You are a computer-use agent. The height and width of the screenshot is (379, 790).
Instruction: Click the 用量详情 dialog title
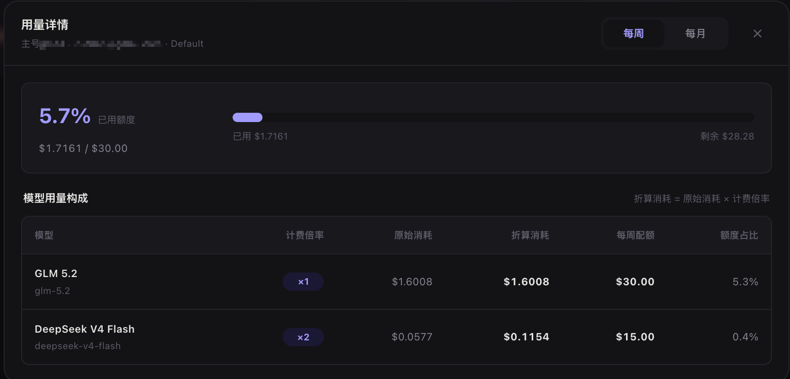45,25
